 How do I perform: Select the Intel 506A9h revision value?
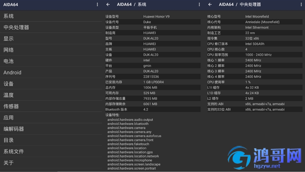tap(255, 44)
